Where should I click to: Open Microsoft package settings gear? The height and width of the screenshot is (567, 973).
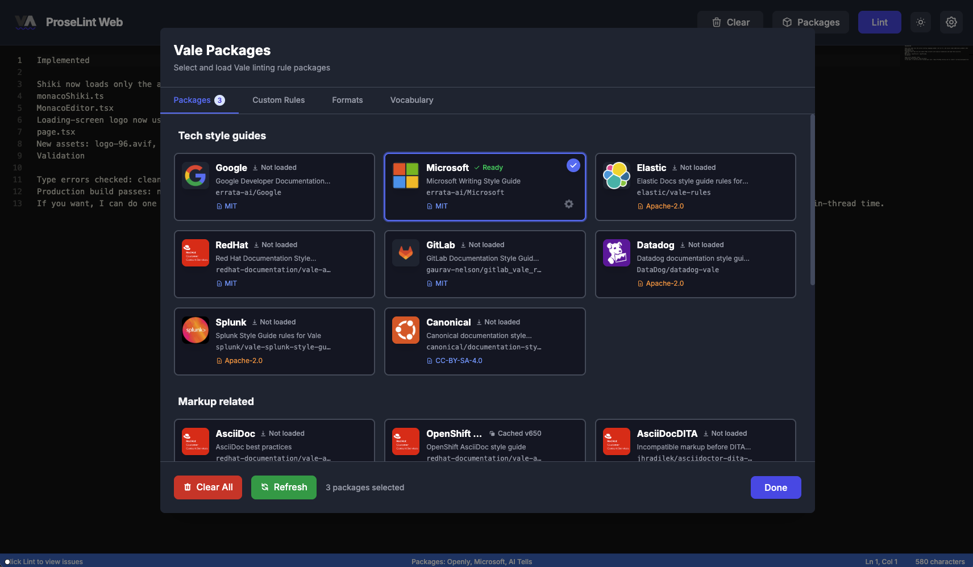pyautogui.click(x=568, y=204)
